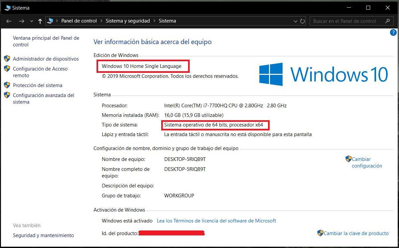Minimize the Sistema window
This screenshot has width=399, height=248.
[x=348, y=8]
